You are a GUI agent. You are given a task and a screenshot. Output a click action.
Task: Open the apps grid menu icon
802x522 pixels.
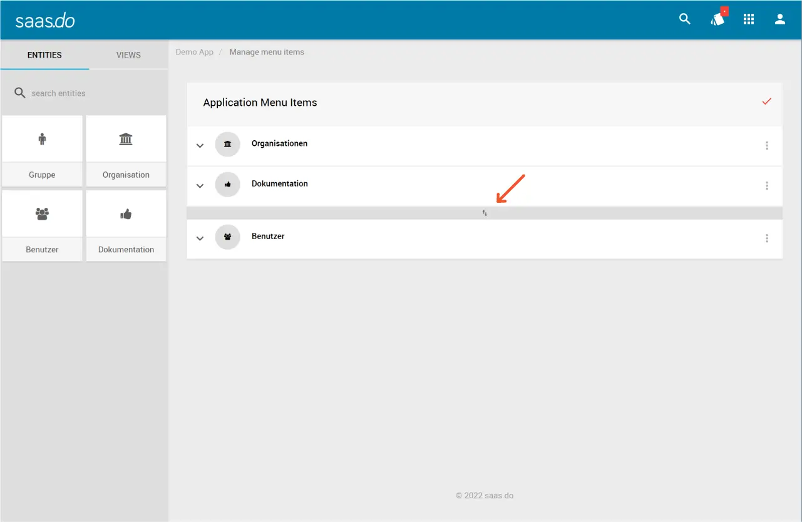point(749,19)
